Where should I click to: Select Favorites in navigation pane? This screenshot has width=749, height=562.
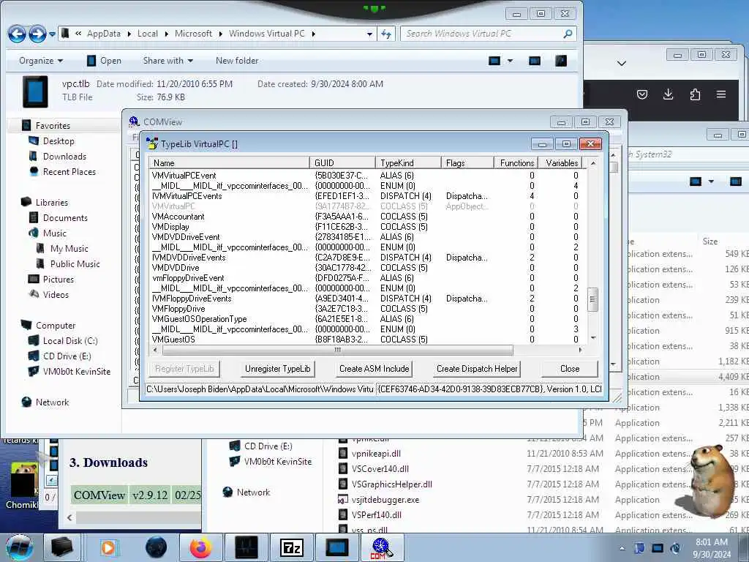click(x=53, y=126)
